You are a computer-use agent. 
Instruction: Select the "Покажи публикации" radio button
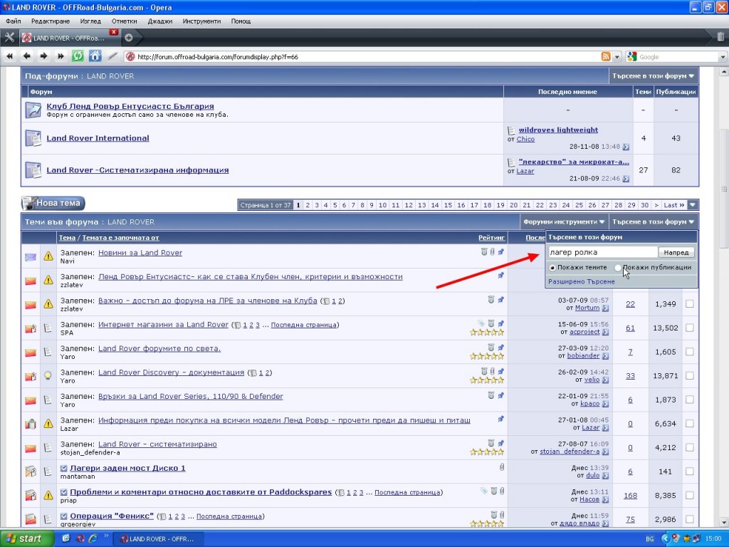tap(617, 268)
